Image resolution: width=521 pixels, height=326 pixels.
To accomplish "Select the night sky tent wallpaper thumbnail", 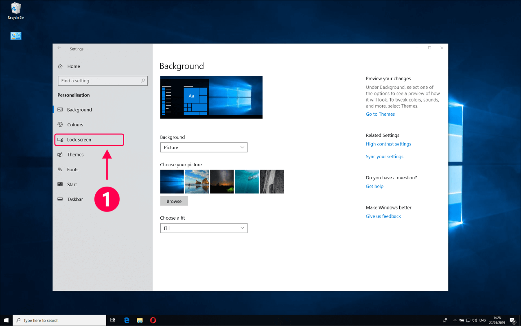I will point(222,181).
